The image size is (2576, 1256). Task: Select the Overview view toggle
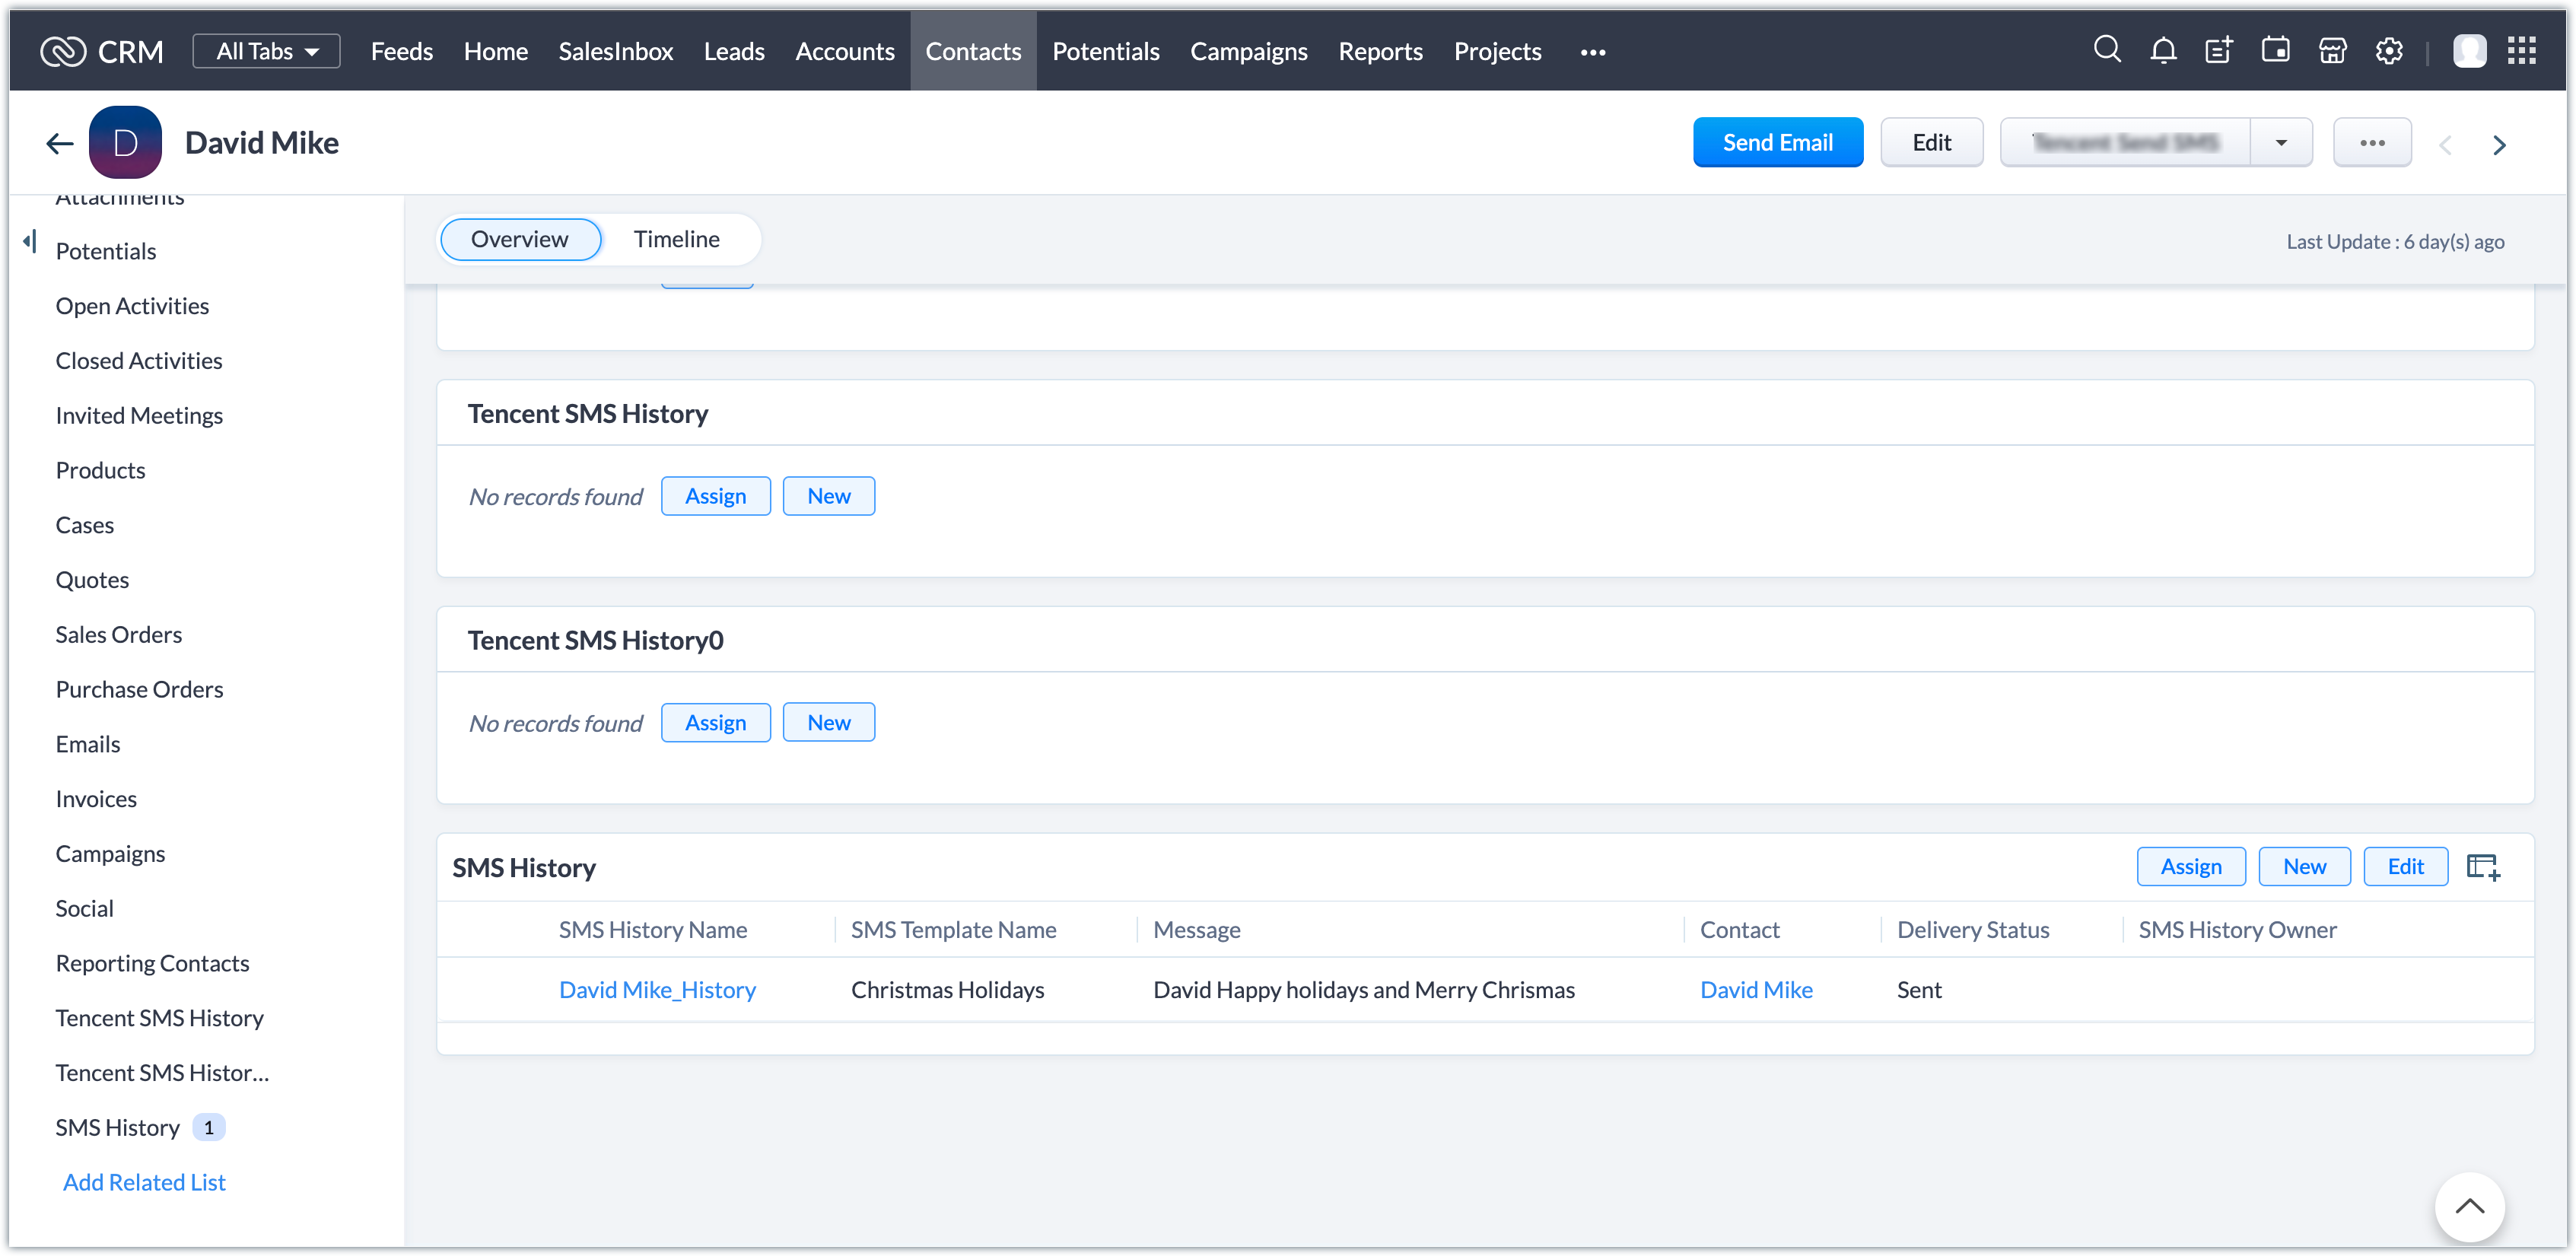point(519,239)
